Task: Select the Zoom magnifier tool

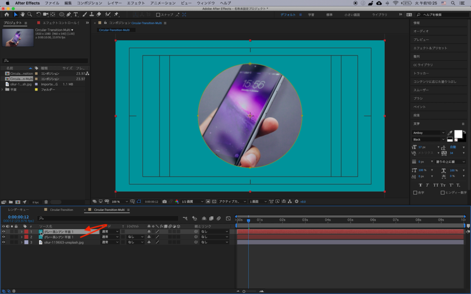Action: tap(29, 15)
